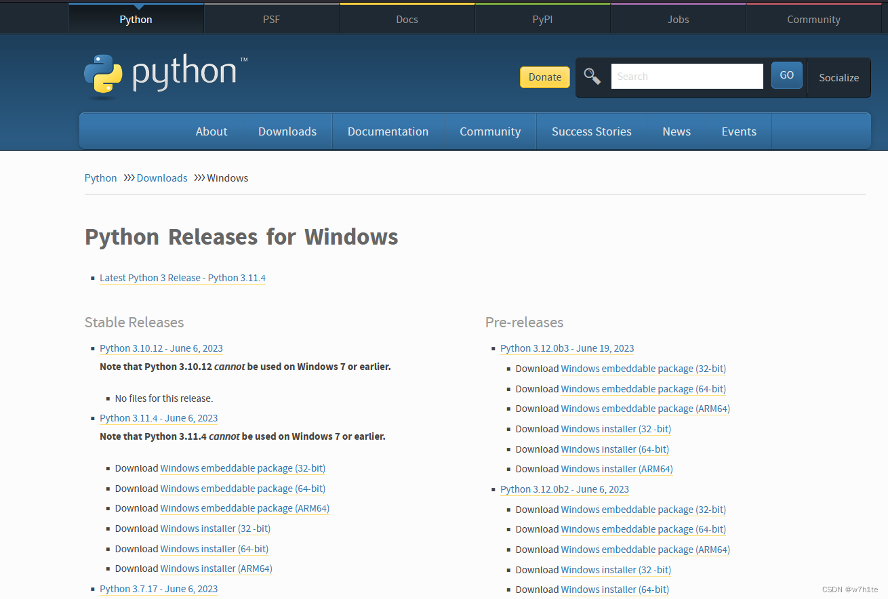Click the Pre-releases heading
This screenshot has height=599, width=888.
(525, 322)
